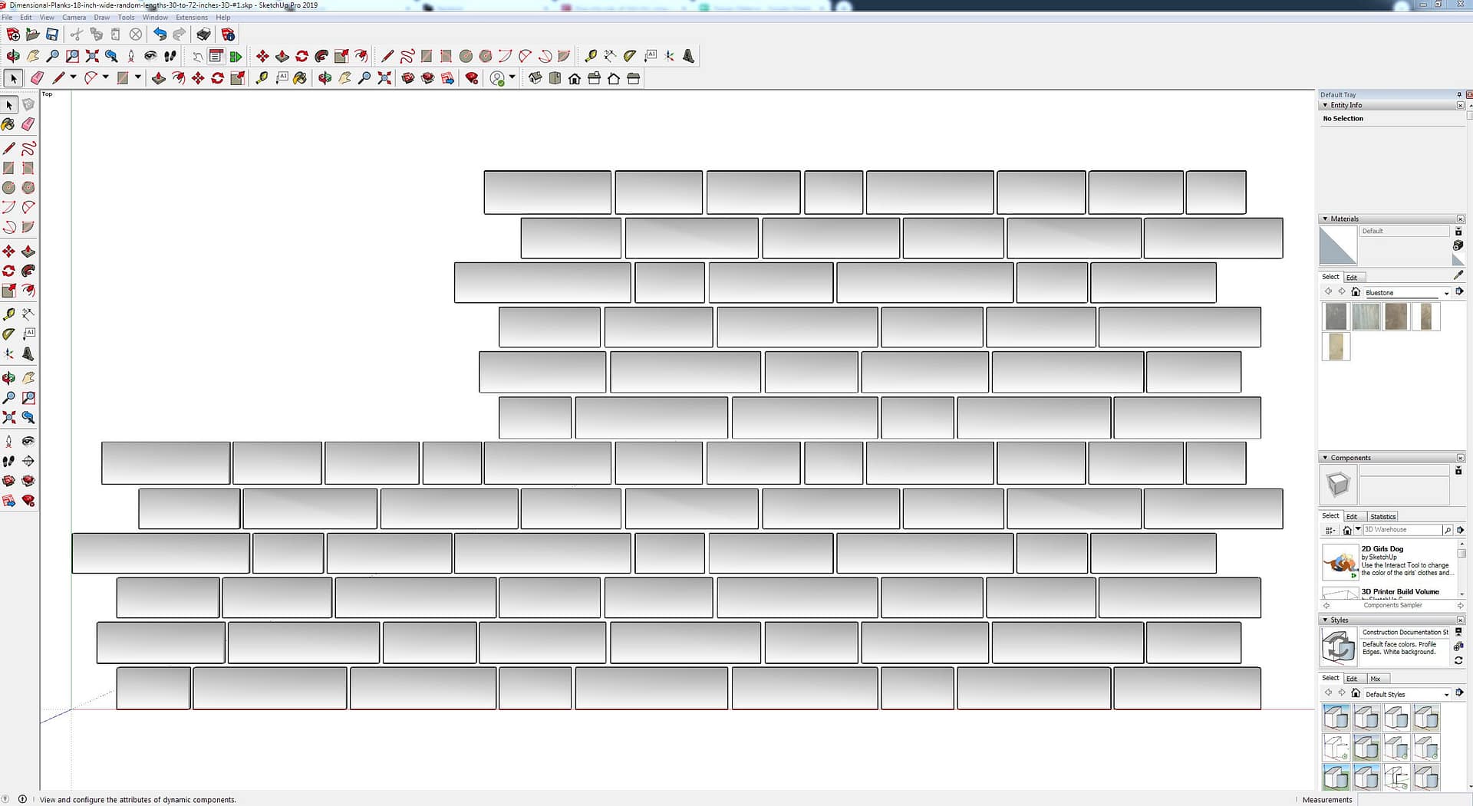The image size is (1473, 806).
Task: Open the Bluestone material collection dropdown
Action: [1446, 293]
